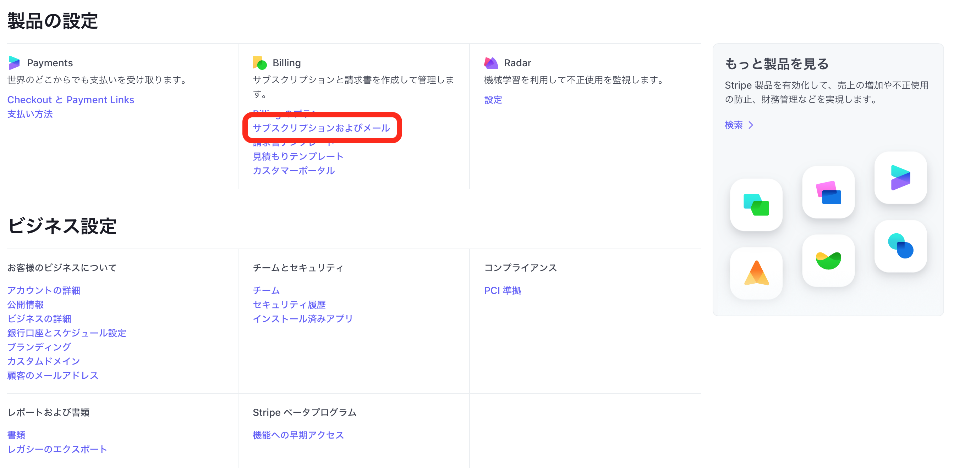
Task: Open カスタマーポータル settings
Action: (294, 170)
